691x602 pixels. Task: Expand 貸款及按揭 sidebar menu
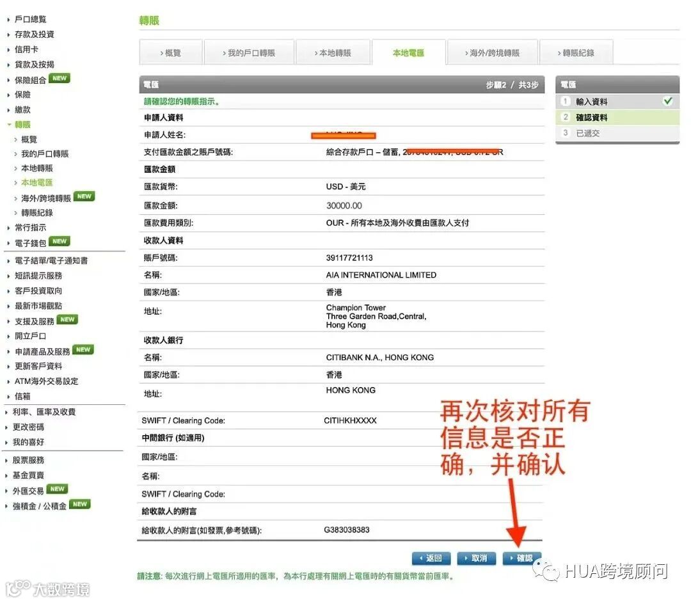pos(34,65)
